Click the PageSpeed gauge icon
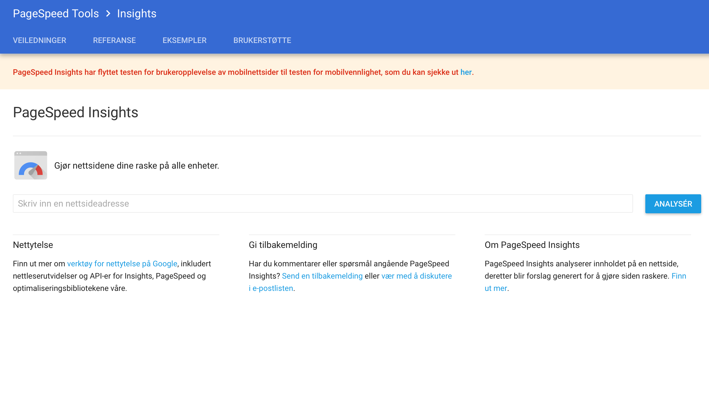Screen dimensions: 709x402 point(31,165)
